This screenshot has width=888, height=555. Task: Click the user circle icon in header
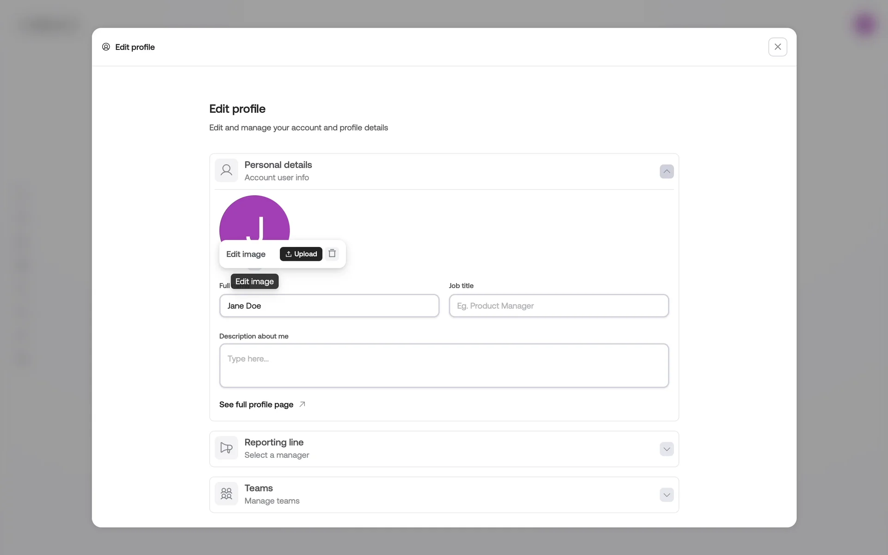click(106, 47)
